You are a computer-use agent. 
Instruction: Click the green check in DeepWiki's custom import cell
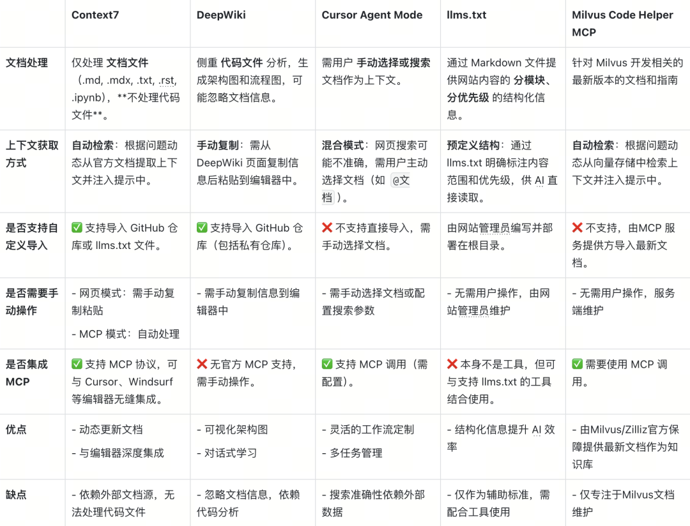pyautogui.click(x=202, y=228)
